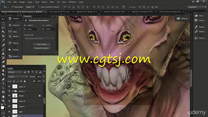Select the Dodge tool
Screen dimensions: 208x117
pos(3,75)
